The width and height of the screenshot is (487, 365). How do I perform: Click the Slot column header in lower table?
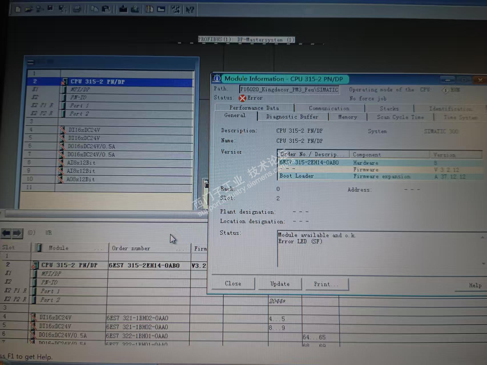pyautogui.click(x=16, y=247)
